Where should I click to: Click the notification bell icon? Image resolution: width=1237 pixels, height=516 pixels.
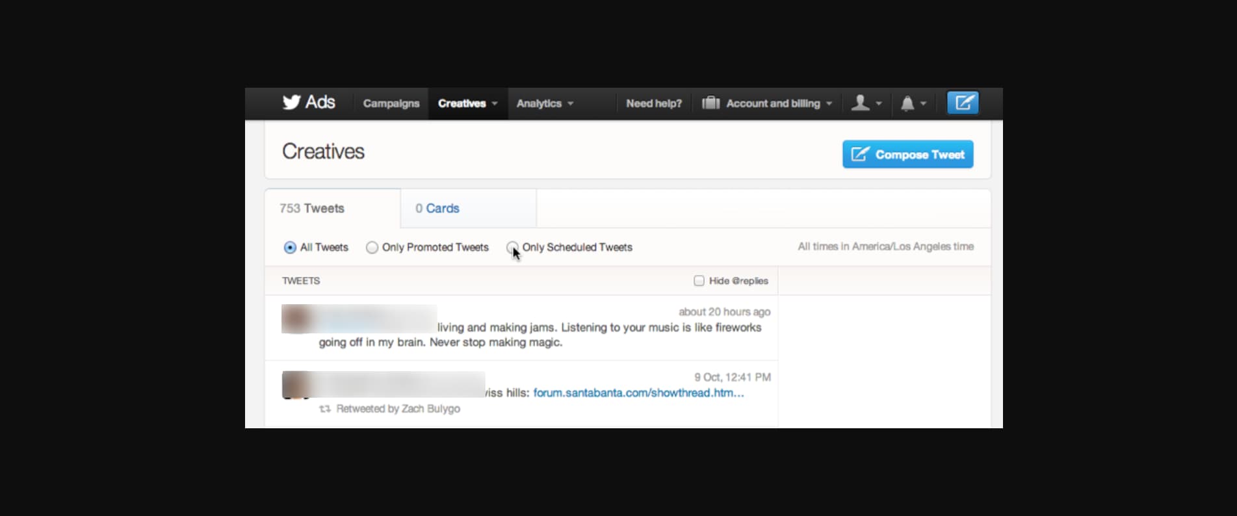907,103
